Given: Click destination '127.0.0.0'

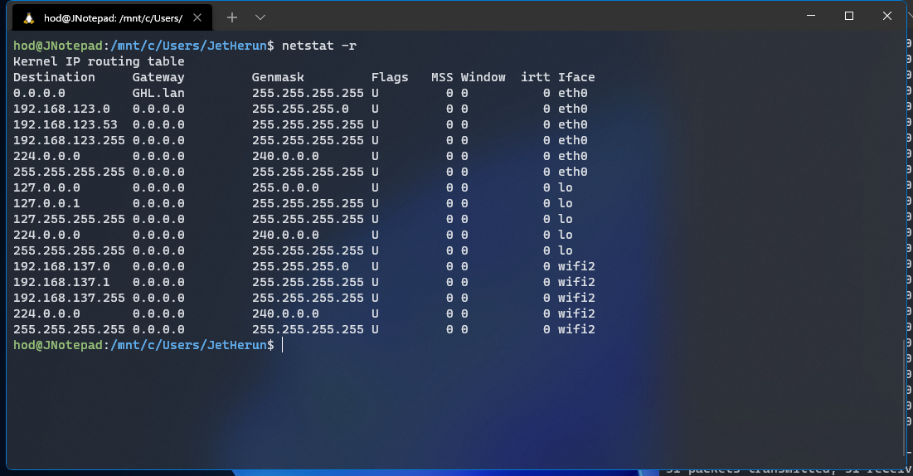Looking at the screenshot, I should 46,187.
